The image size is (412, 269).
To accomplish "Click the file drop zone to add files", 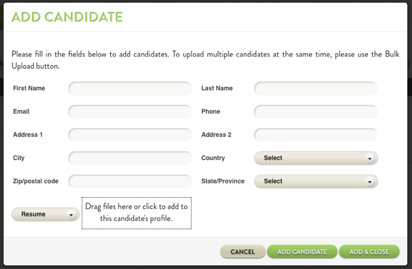I will (x=137, y=212).
